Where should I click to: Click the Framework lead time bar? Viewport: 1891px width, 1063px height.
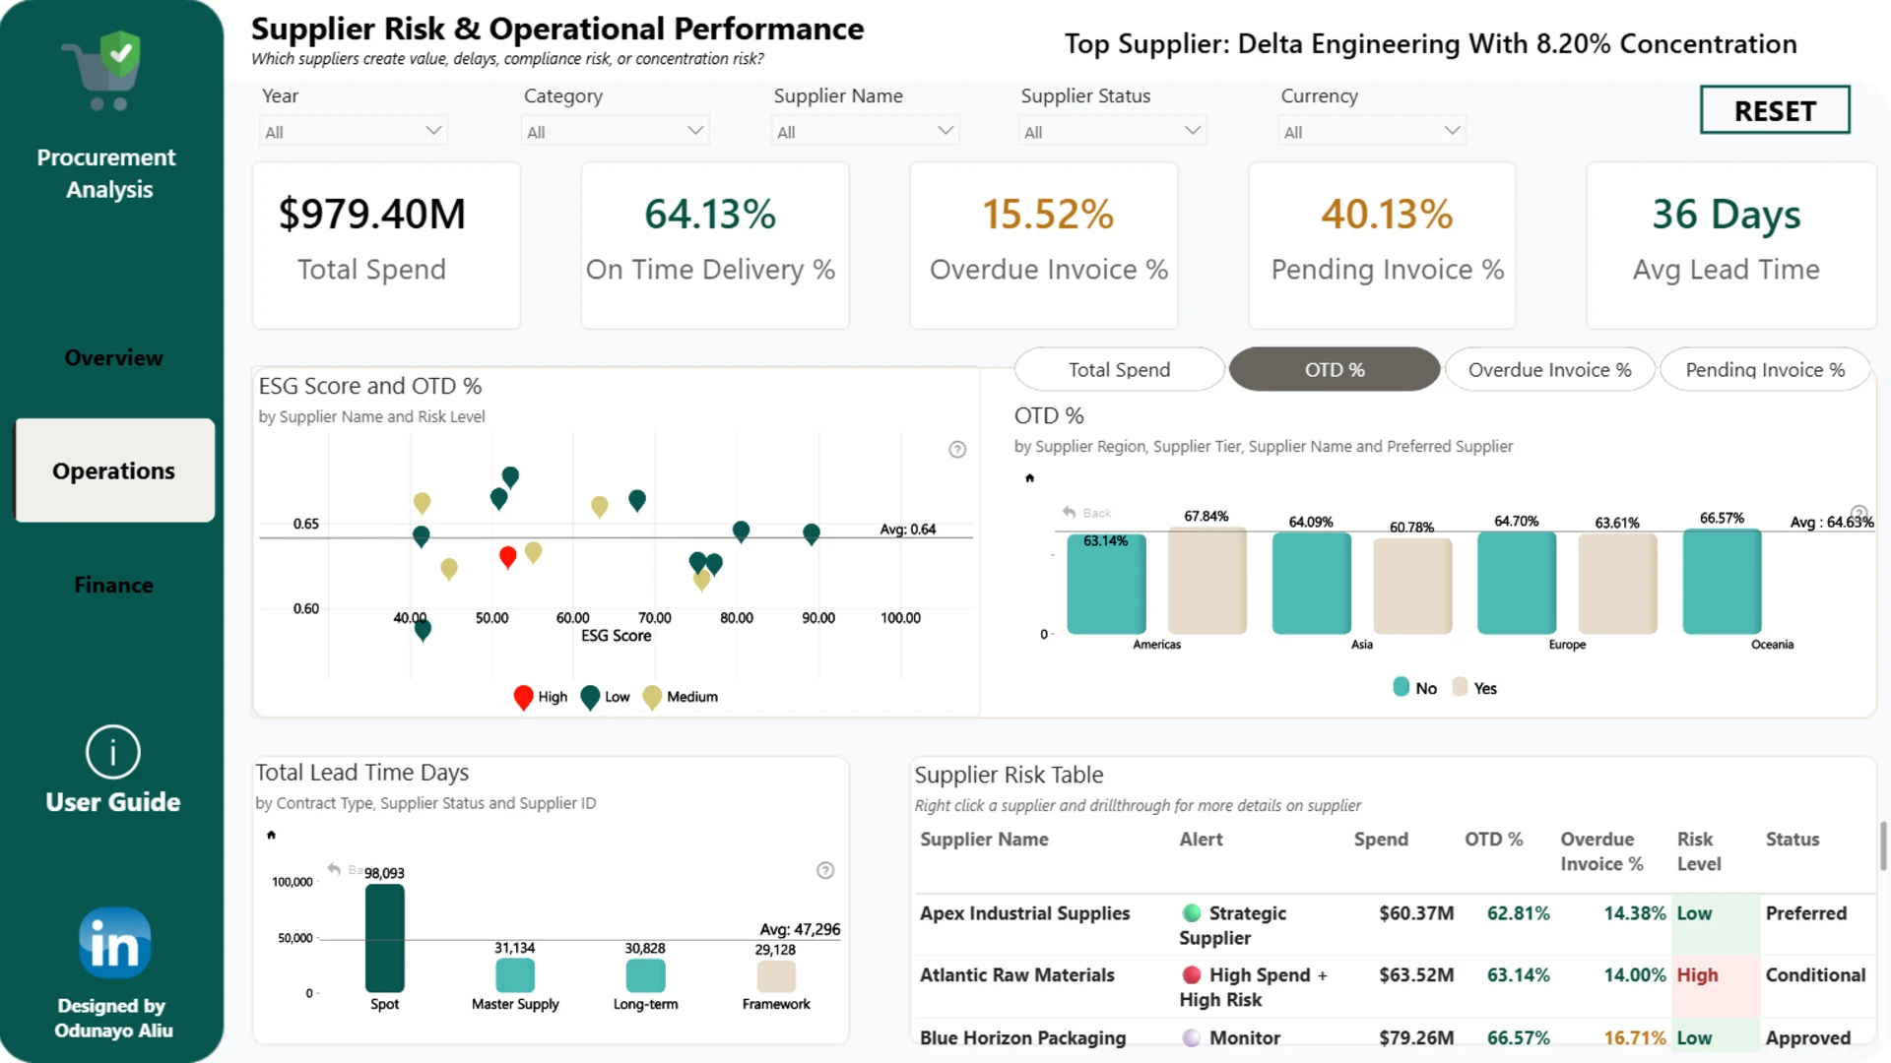point(776,976)
